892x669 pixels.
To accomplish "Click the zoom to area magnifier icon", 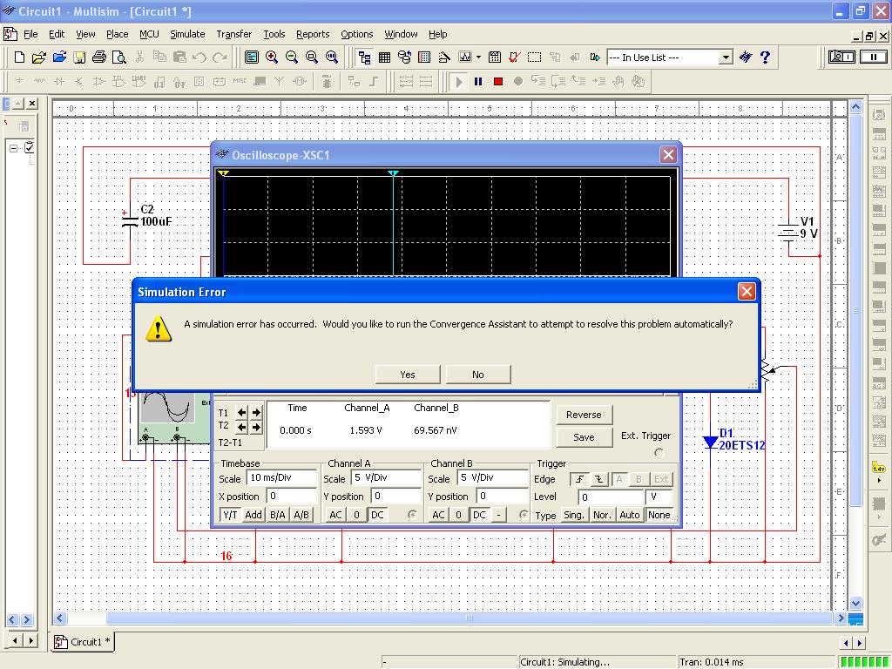I will 311,57.
